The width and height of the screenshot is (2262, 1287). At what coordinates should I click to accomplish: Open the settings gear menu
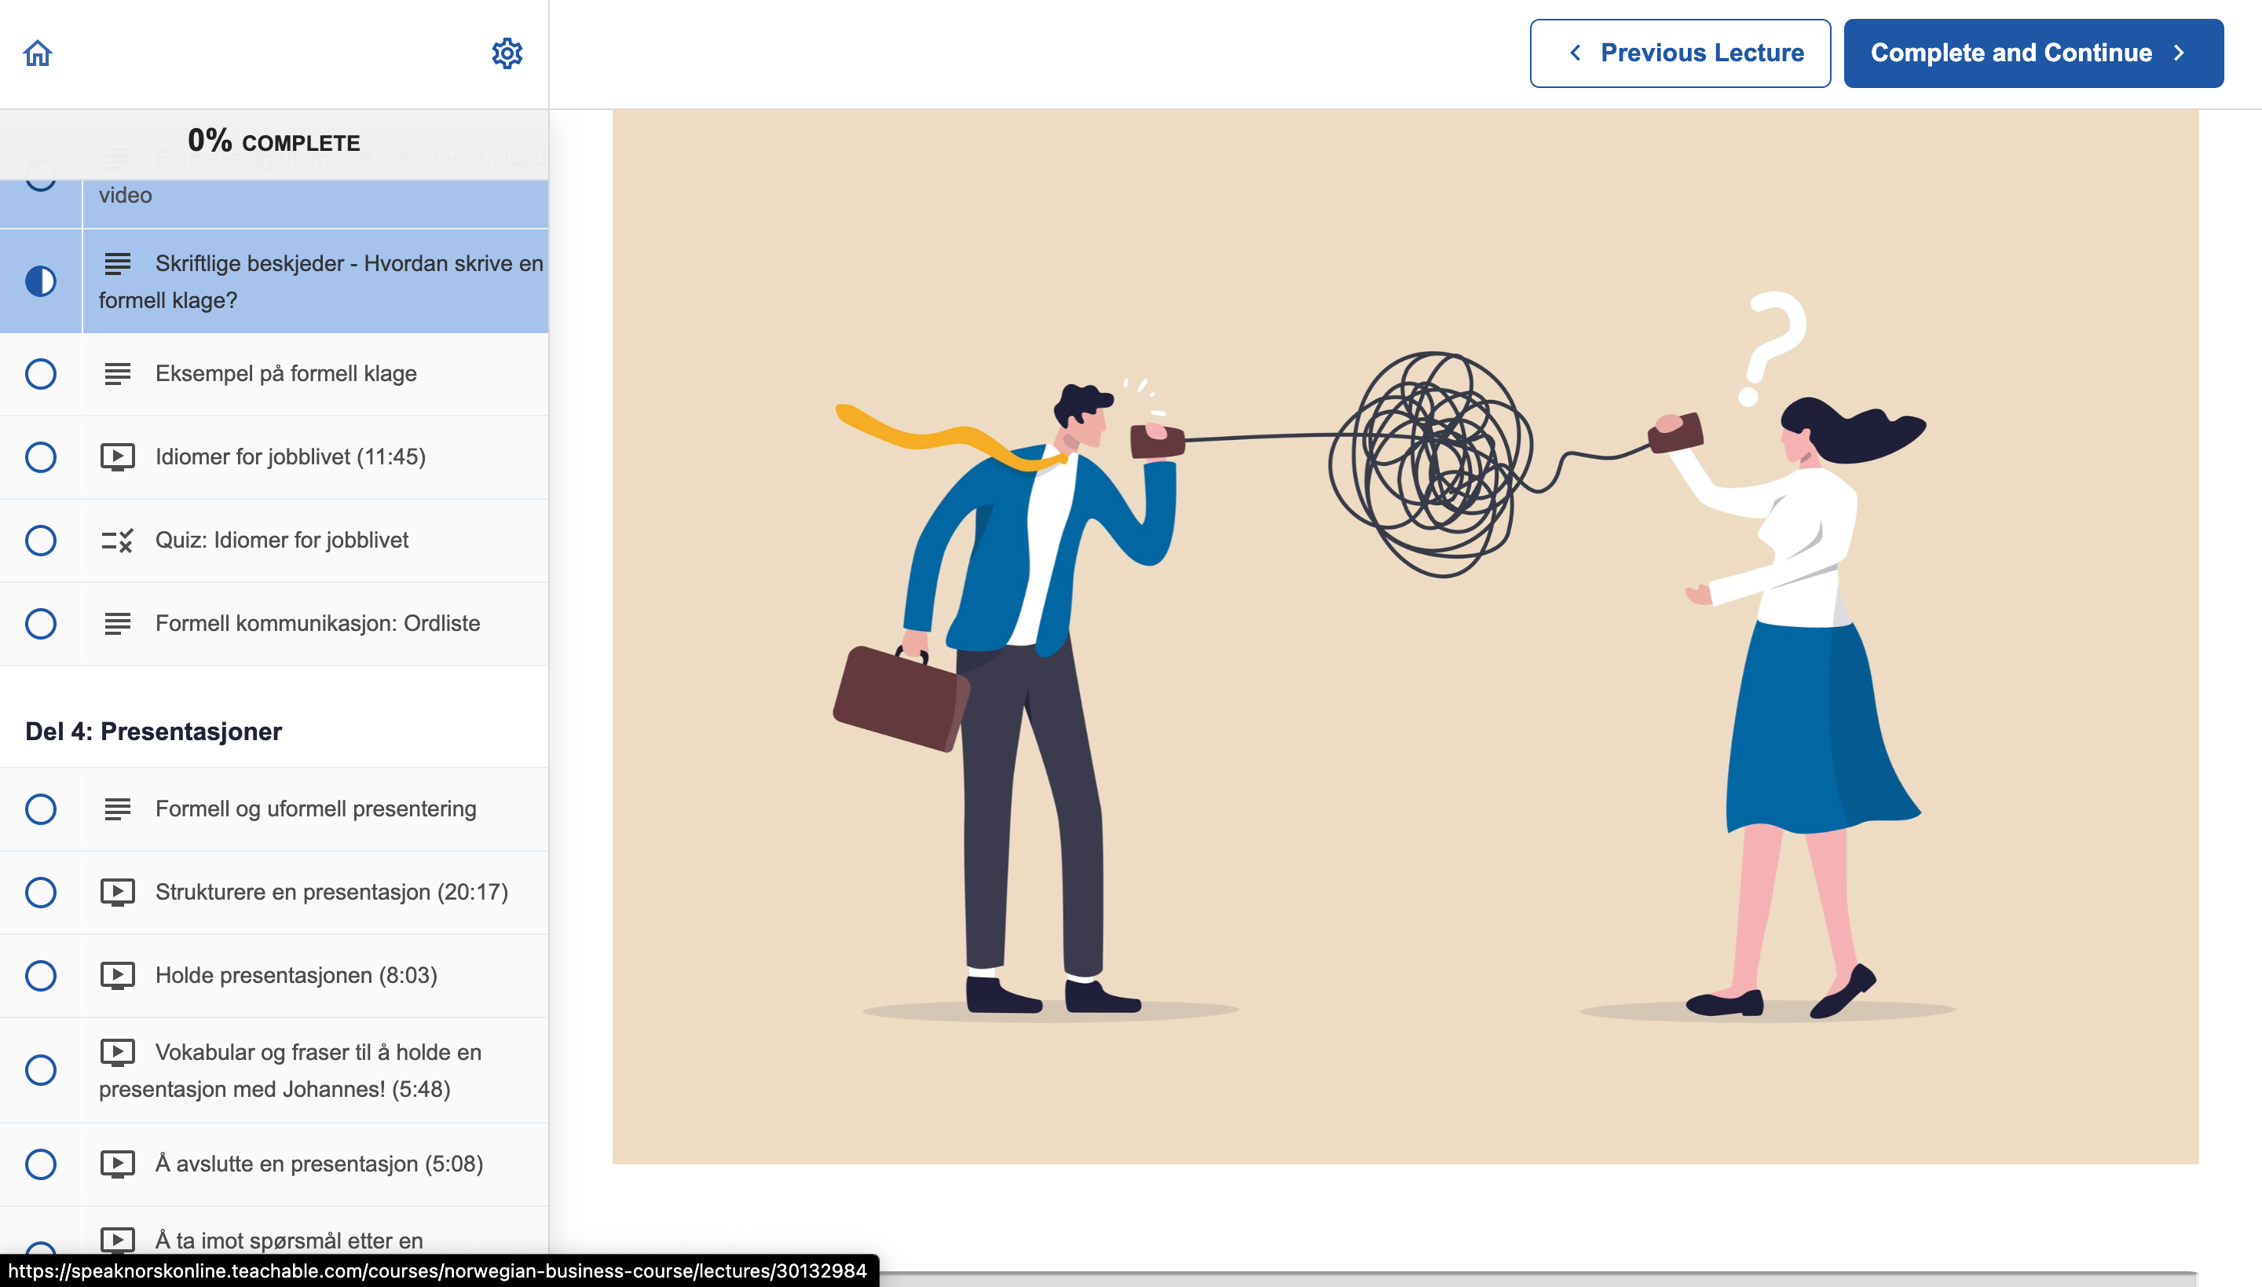(x=507, y=53)
